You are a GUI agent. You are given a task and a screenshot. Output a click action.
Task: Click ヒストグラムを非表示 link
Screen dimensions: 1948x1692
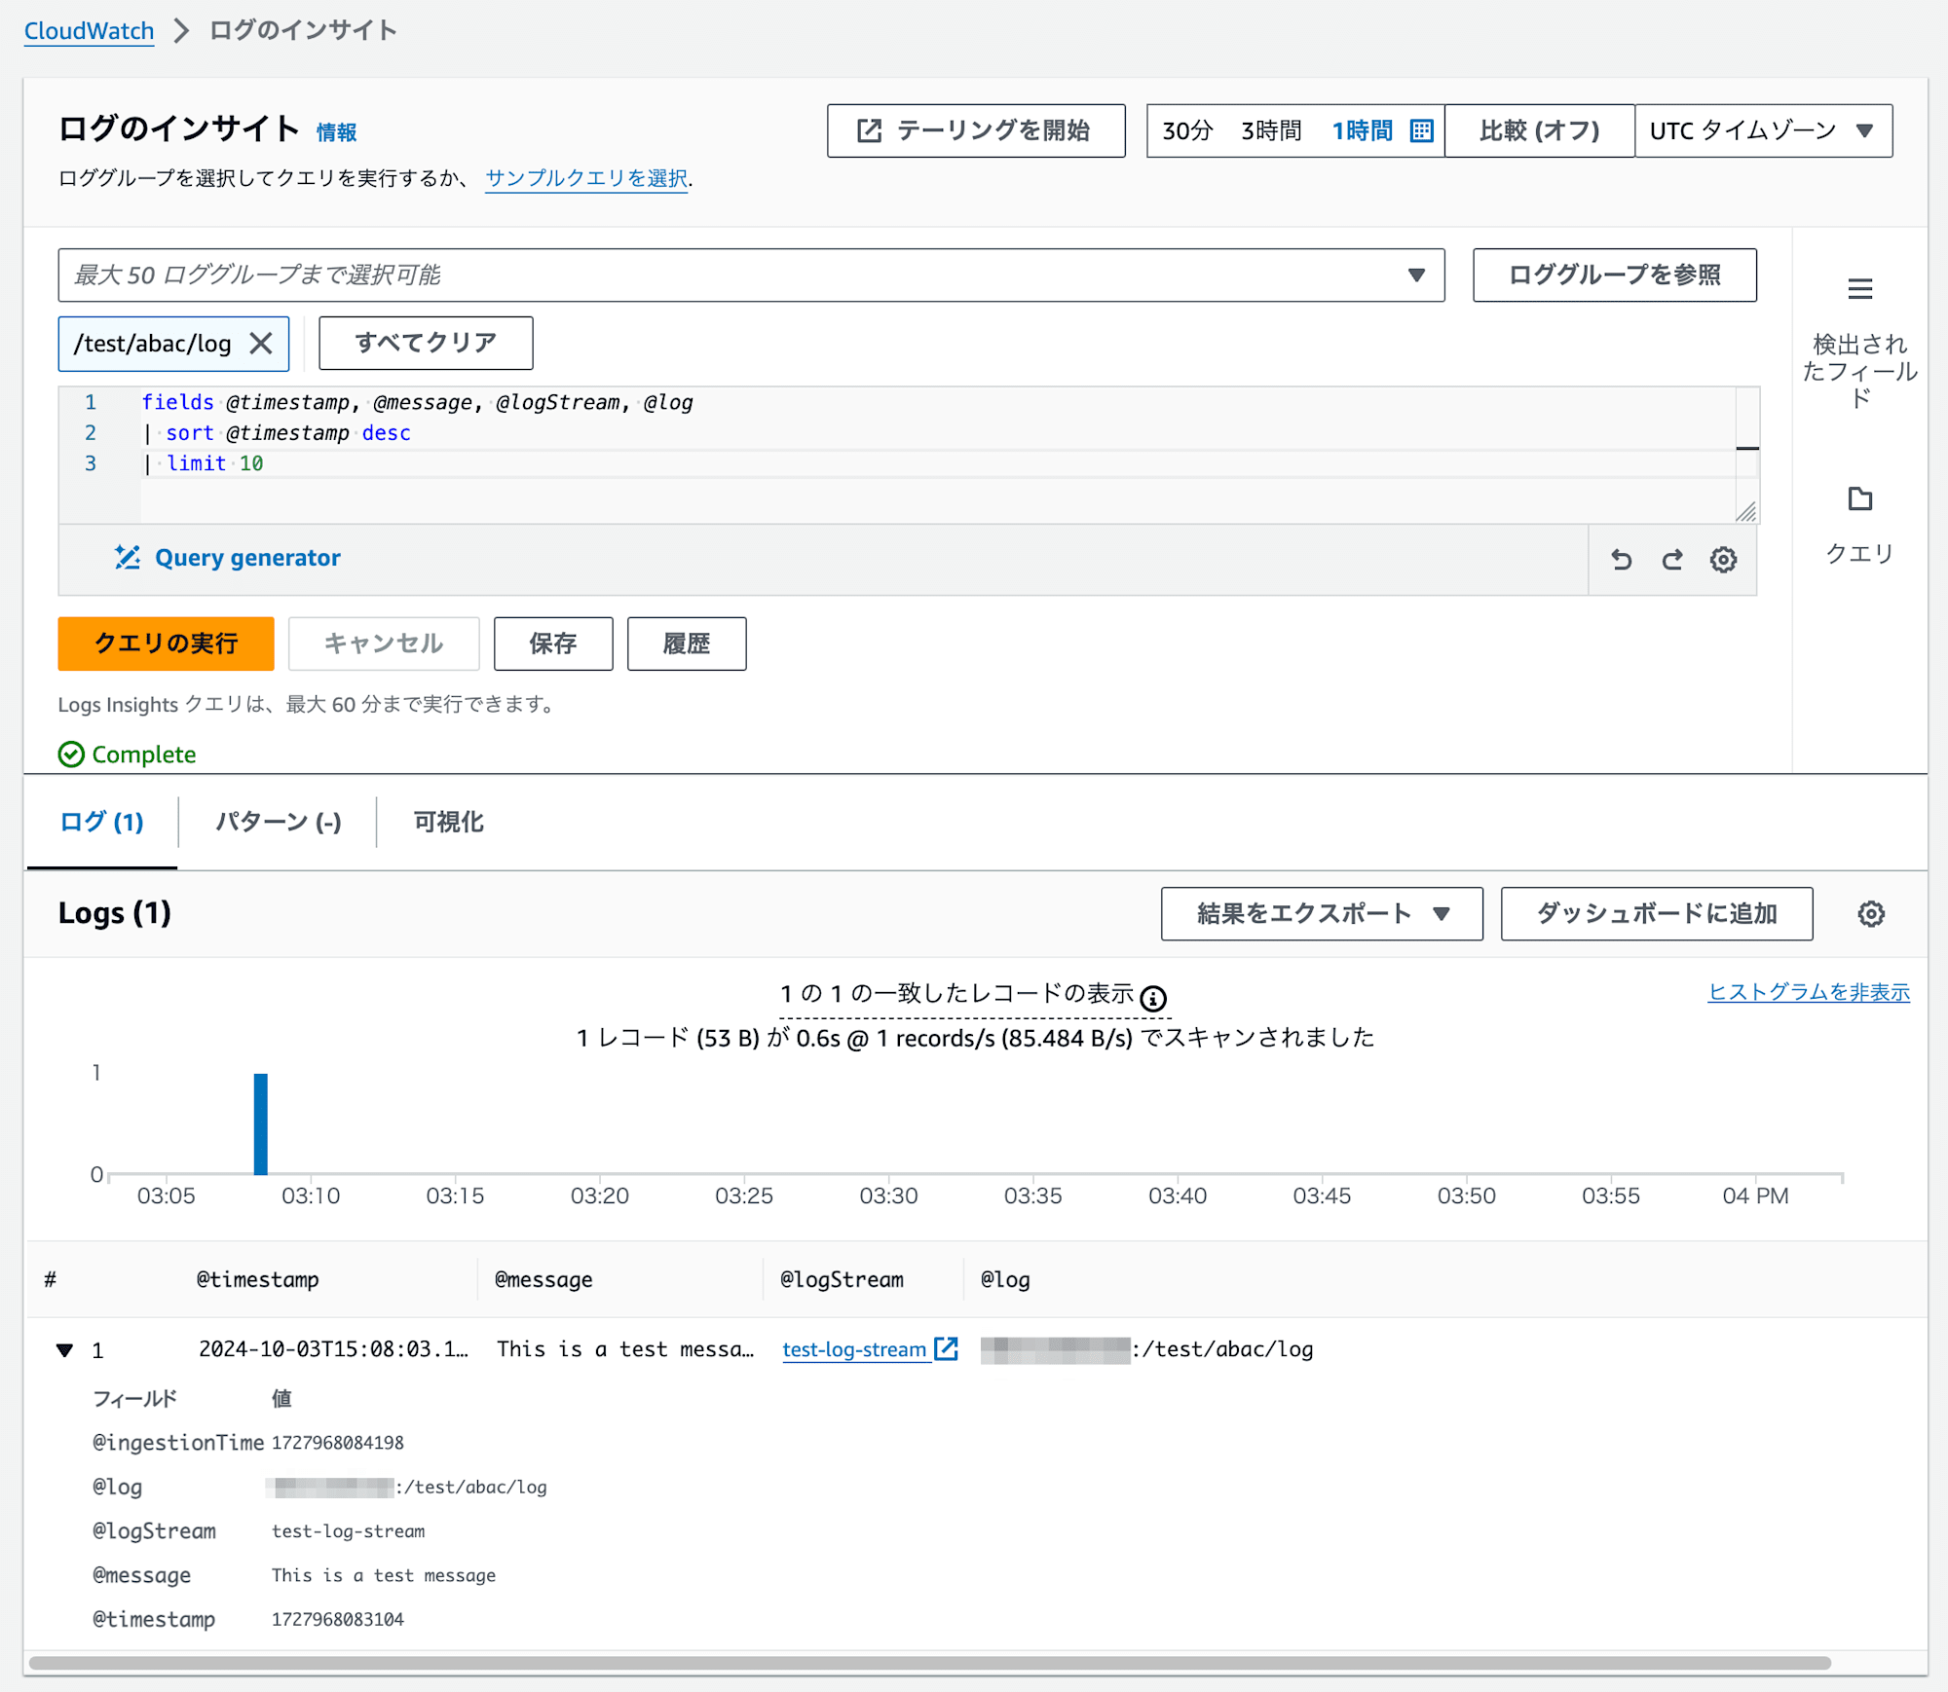[1809, 992]
